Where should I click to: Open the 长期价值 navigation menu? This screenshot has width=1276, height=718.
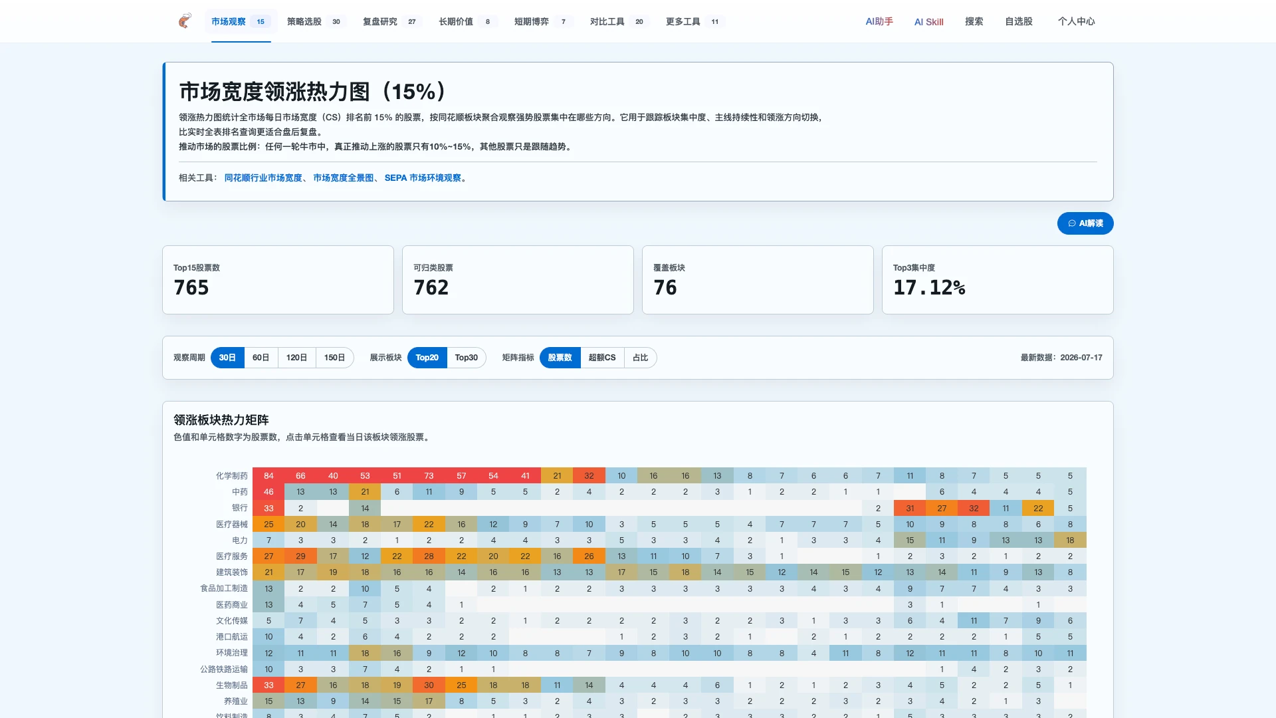pyautogui.click(x=468, y=21)
